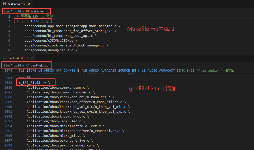Click the M icon in Makefile.mk breadcrumb

click(x=28, y=11)
